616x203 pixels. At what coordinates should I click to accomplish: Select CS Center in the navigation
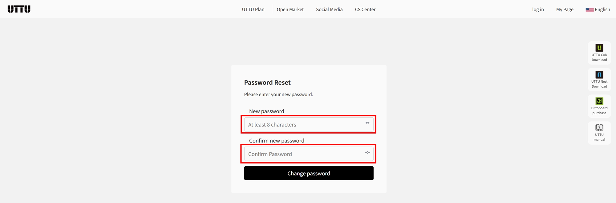(365, 10)
